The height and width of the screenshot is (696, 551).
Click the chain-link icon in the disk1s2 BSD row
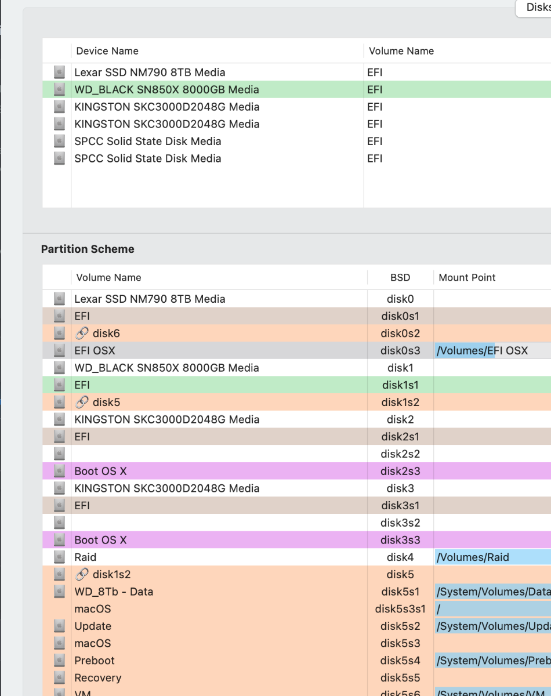click(x=82, y=403)
